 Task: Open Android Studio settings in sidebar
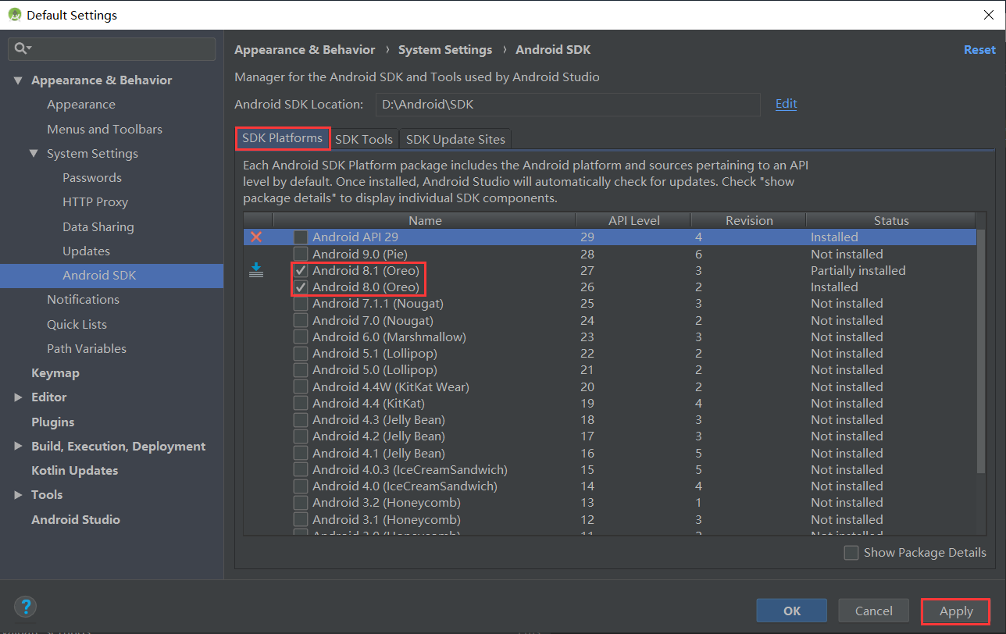[76, 519]
